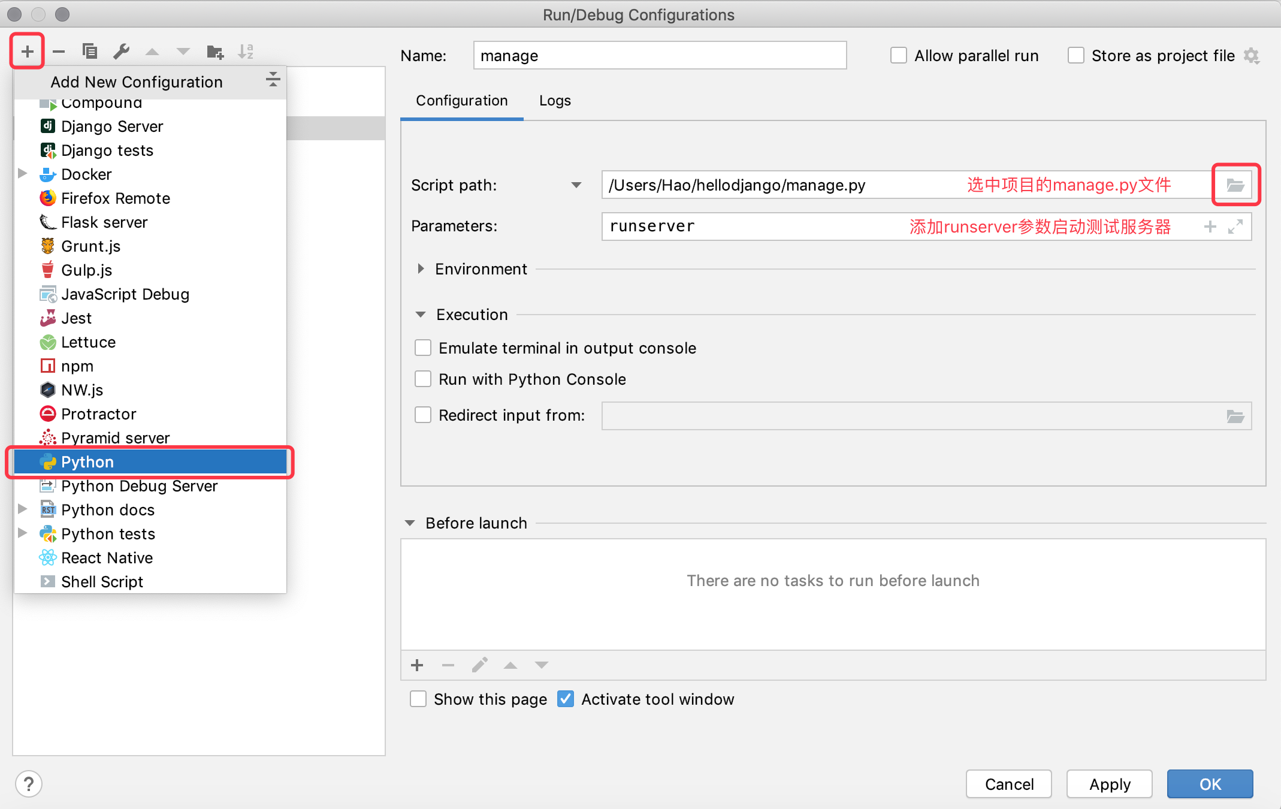Select Django Server from configuration list

click(x=111, y=126)
